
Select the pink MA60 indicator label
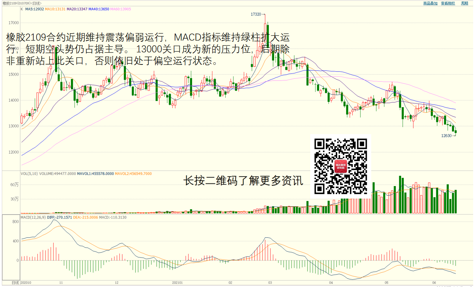point(120,8)
